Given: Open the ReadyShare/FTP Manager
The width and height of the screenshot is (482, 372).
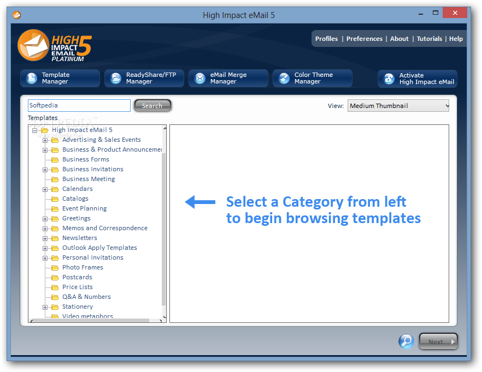Looking at the screenshot, I should click(x=144, y=78).
